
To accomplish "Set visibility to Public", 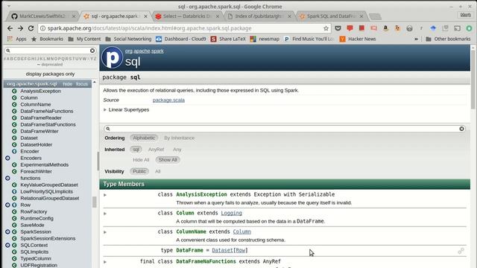I will point(139,171).
